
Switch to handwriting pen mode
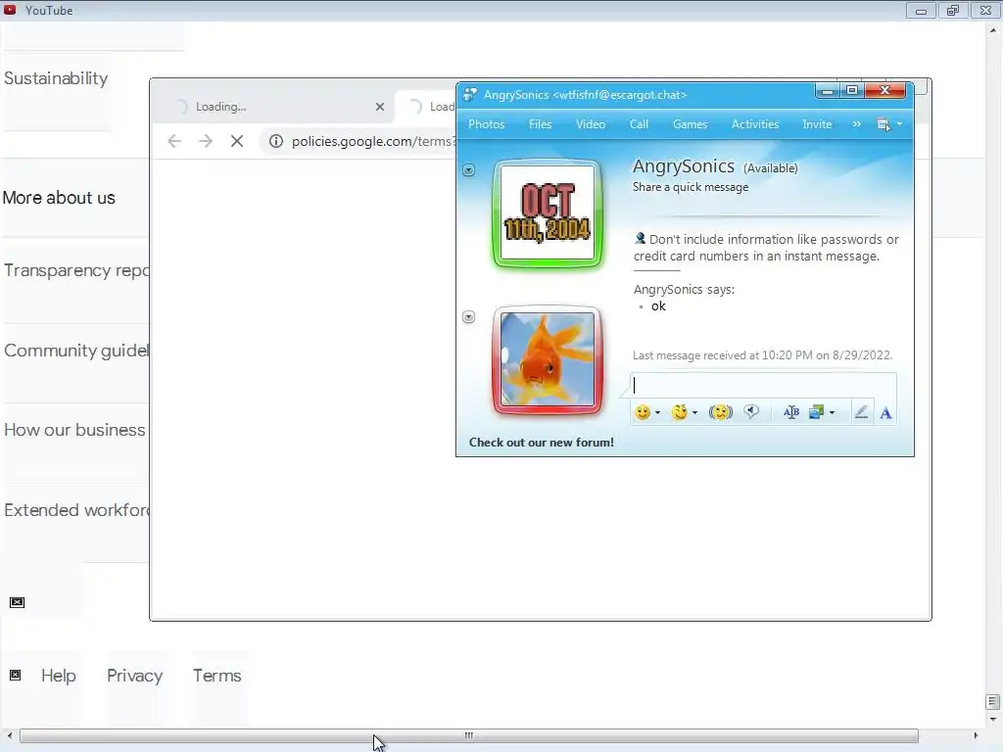861,412
